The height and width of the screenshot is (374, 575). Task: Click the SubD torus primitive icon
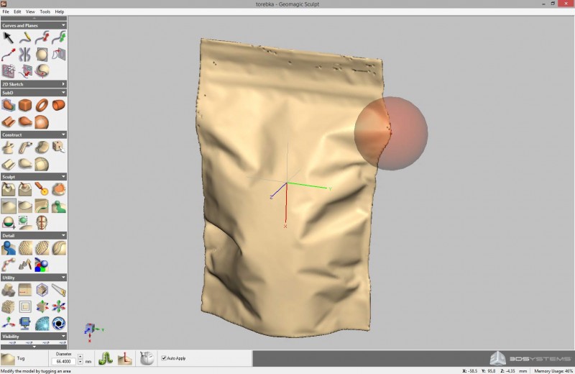click(42, 105)
